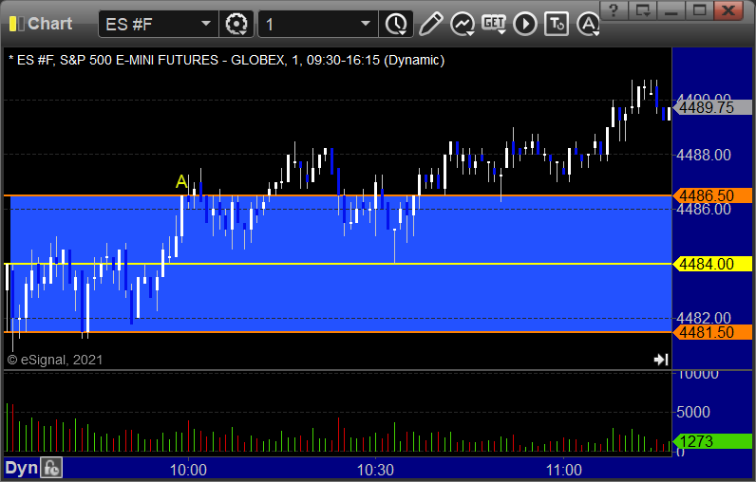Start bar replay with play icon
The image size is (756, 482).
(x=525, y=24)
